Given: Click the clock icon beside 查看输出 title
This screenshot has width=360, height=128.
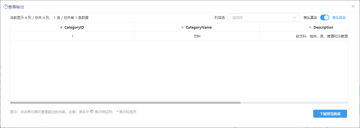Looking at the screenshot, I should pos(5,6).
